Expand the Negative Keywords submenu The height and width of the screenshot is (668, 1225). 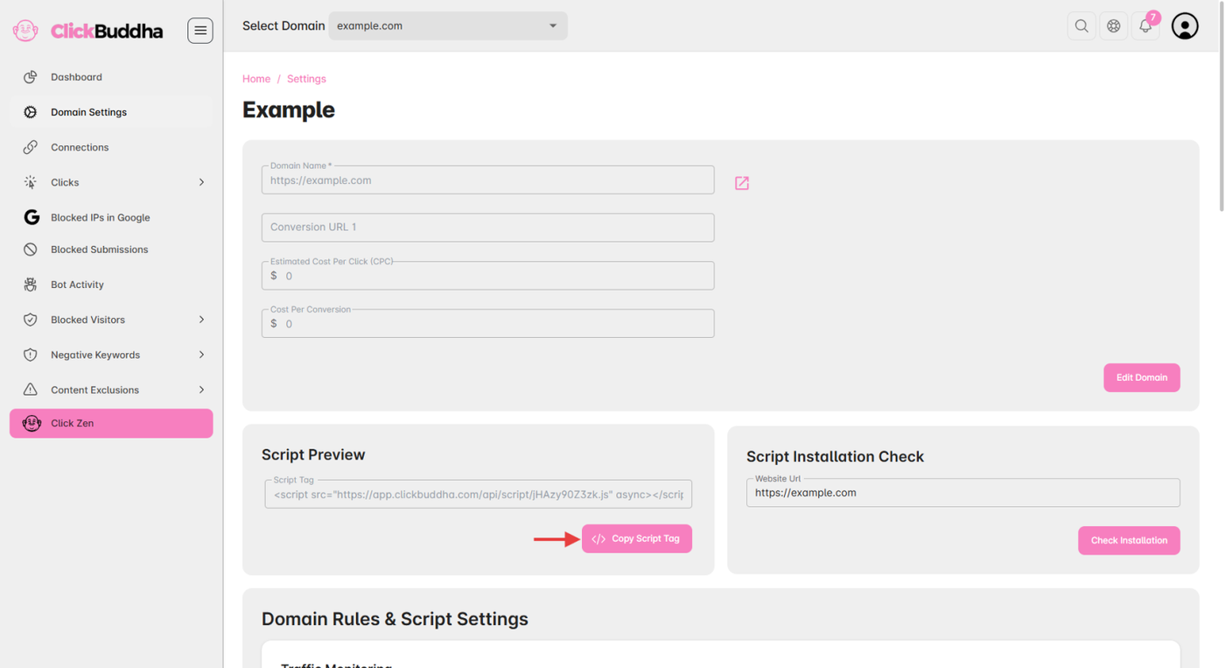click(200, 355)
